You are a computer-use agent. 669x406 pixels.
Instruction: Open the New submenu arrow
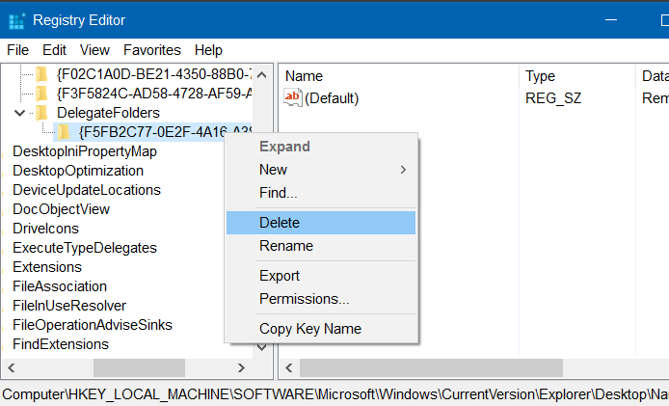point(403,170)
